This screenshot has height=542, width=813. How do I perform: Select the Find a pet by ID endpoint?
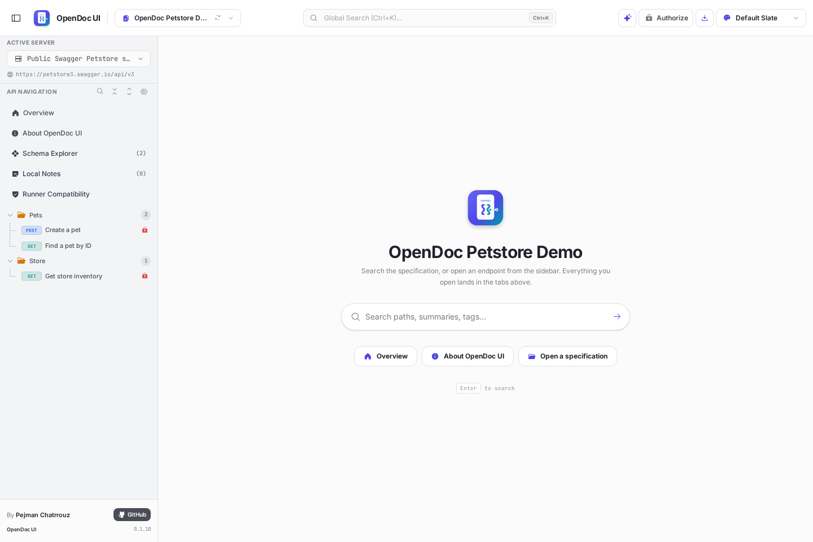(85, 246)
